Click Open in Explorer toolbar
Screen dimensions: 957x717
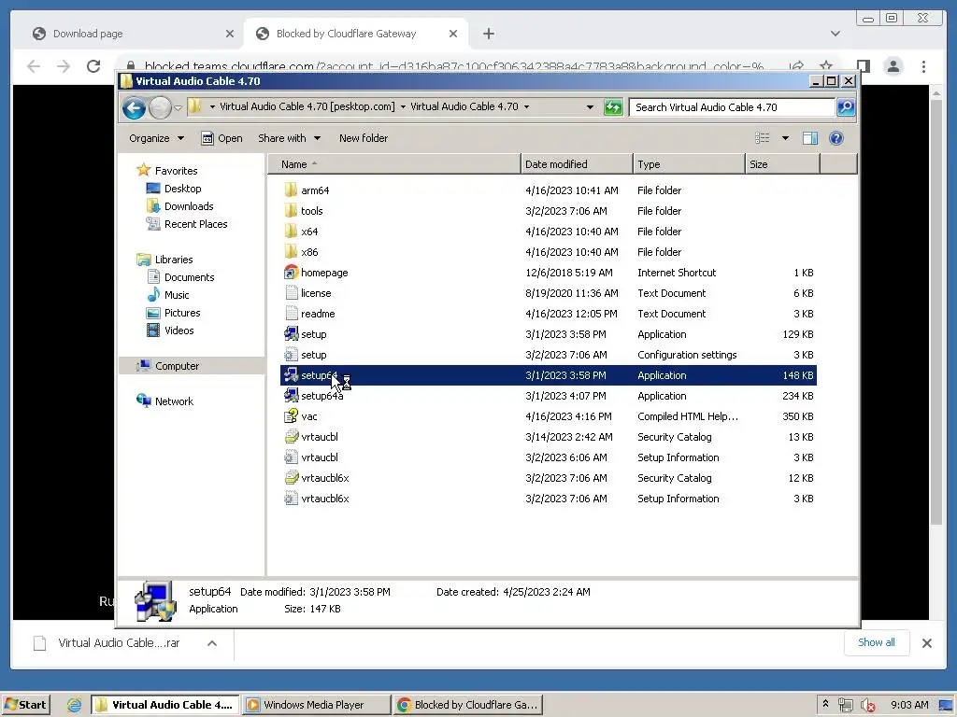(x=221, y=138)
